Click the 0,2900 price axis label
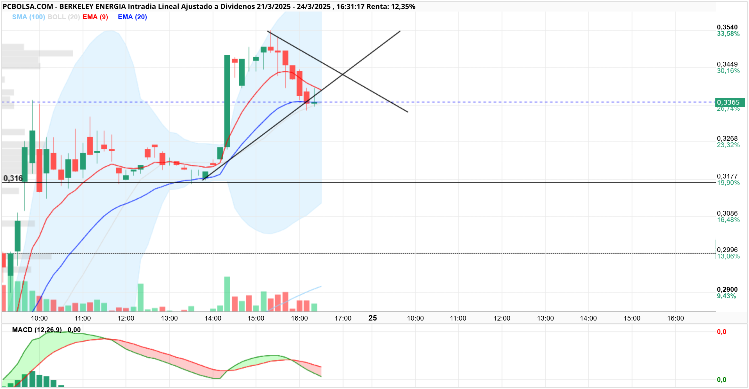The image size is (749, 389). point(727,290)
